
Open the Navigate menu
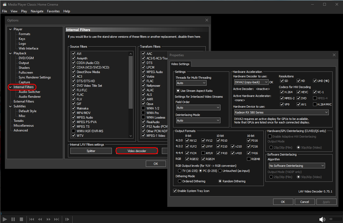[37, 11]
